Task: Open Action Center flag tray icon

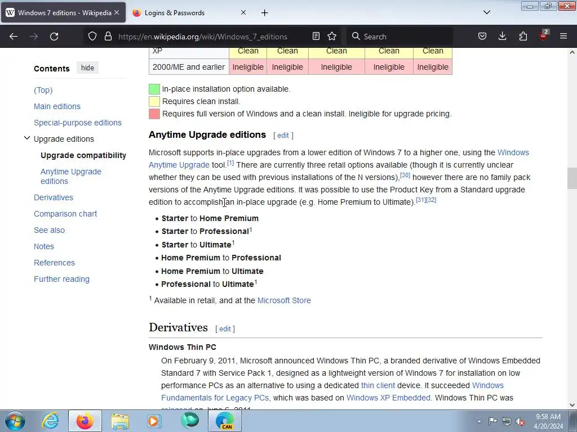Action: coord(492,421)
